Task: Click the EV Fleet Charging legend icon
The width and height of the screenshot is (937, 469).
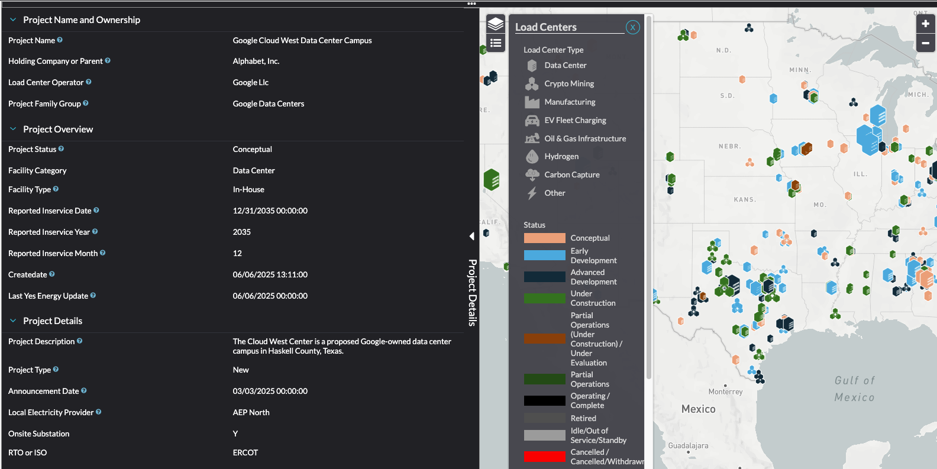Action: click(532, 121)
